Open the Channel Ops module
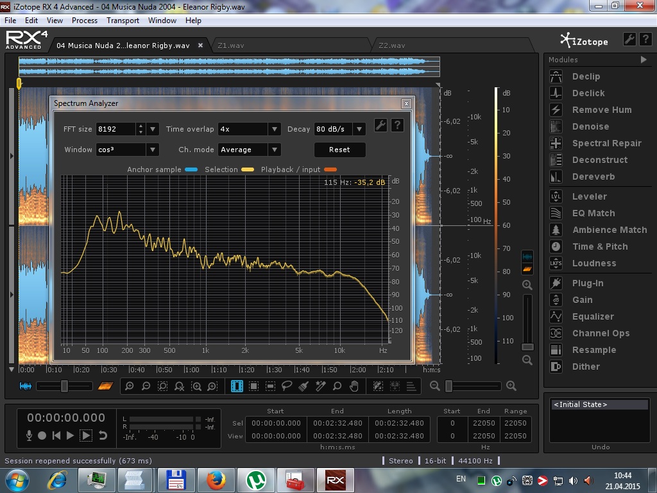The width and height of the screenshot is (657, 493). 601,333
